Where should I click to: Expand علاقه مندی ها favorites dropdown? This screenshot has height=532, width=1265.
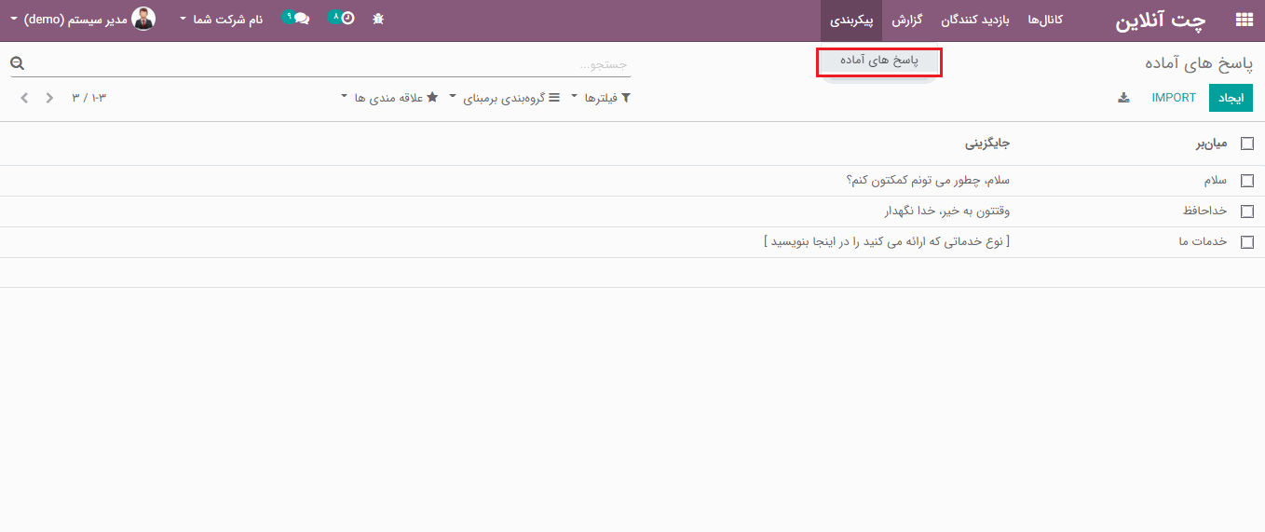coord(389,98)
